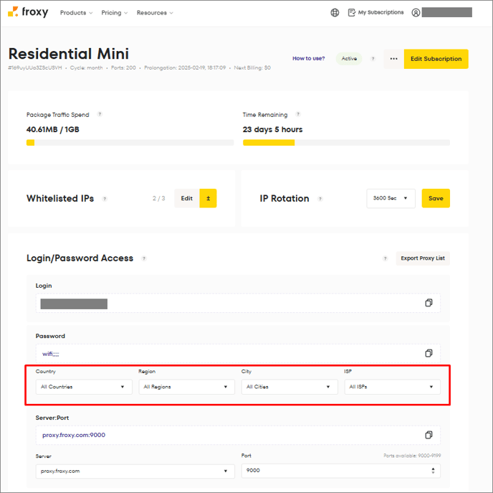Click the redacted account name field
The height and width of the screenshot is (493, 493).
[x=447, y=12]
